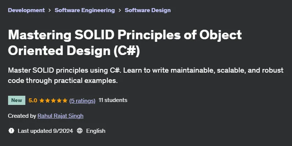Click the chevron after Development breadcrumb
The image size is (292, 146).
coord(50,10)
